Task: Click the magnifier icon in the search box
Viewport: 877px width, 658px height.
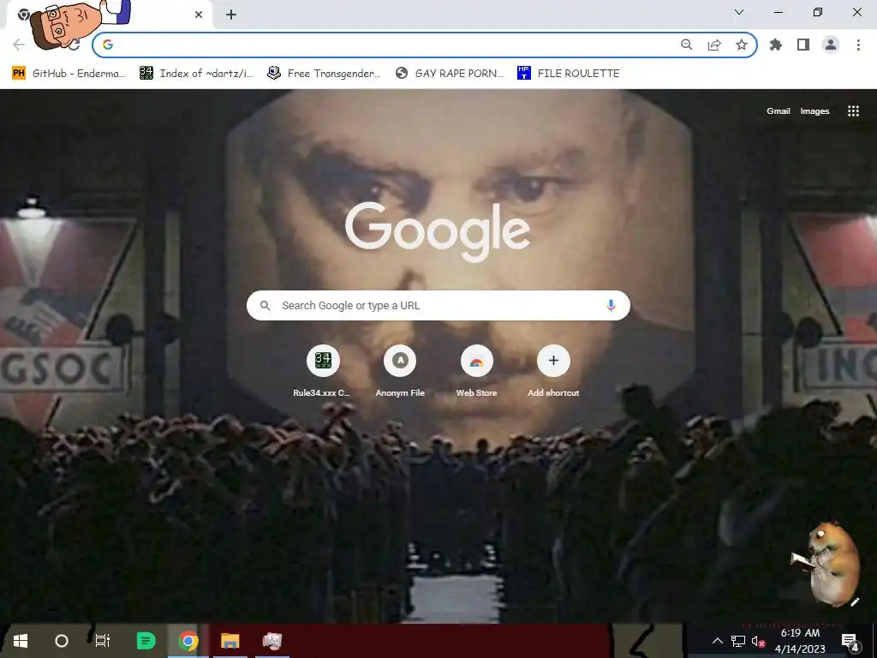Action: 265,306
